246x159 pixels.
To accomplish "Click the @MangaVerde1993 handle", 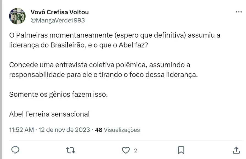I will [x=57, y=20].
